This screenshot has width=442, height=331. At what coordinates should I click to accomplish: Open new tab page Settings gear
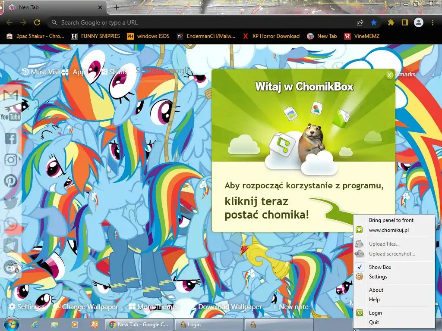[25, 306]
